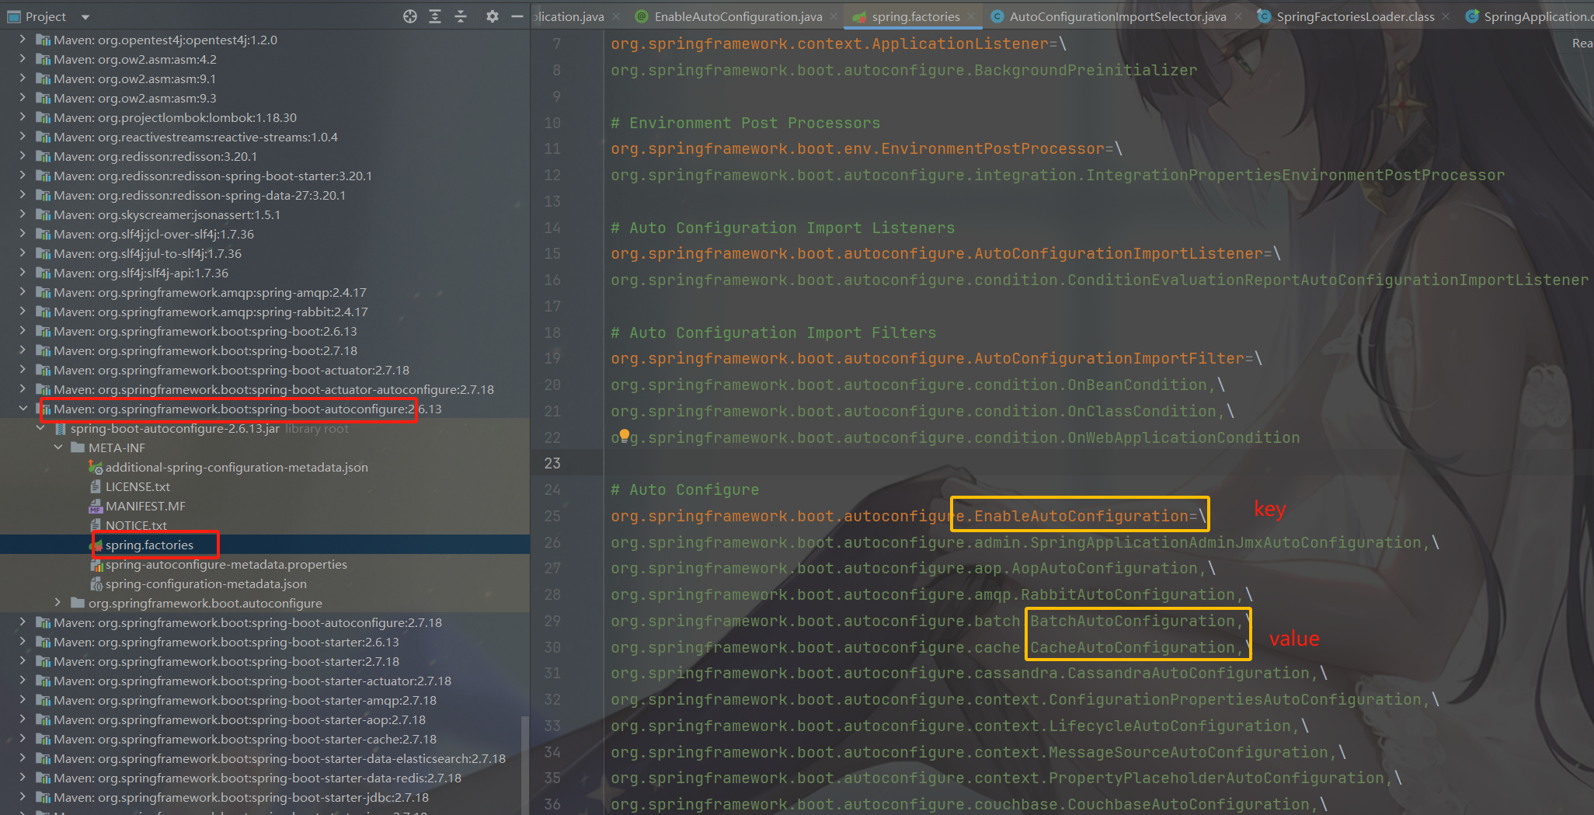
Task: Select Maven spring-rabbit:2.4.17 library
Action: point(211,312)
